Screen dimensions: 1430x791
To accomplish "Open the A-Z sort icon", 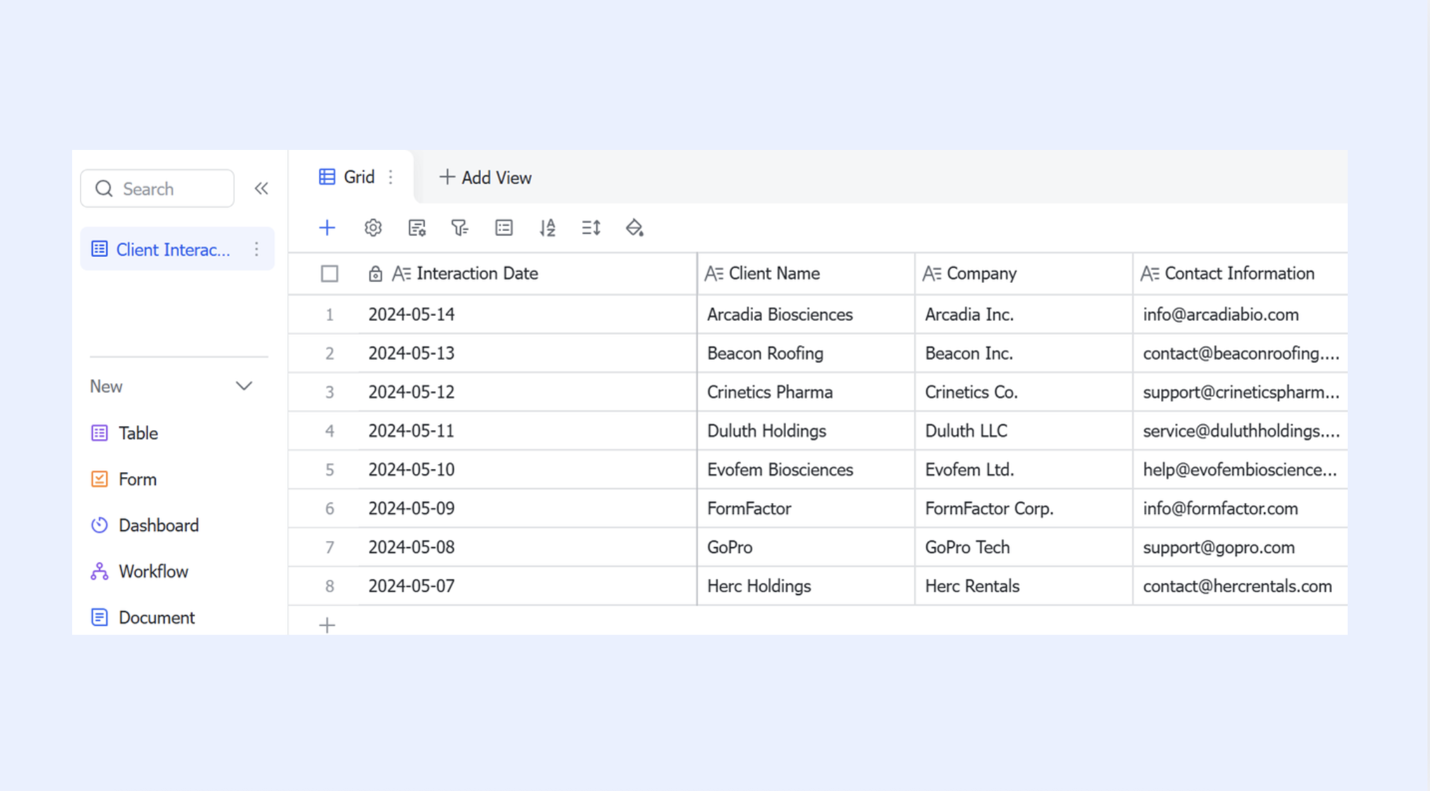I will (547, 228).
